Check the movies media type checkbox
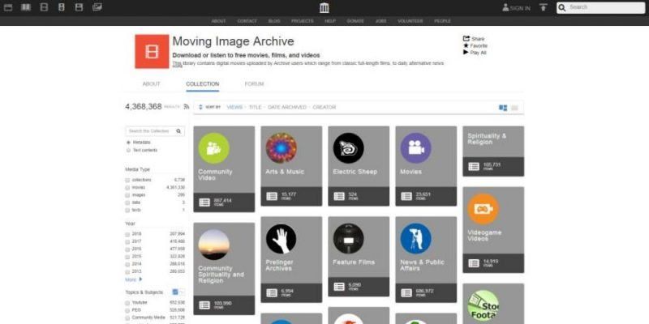The image size is (649, 324). [x=128, y=187]
